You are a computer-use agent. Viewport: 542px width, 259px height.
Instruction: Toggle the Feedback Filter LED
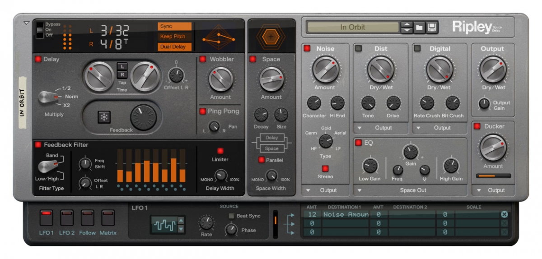click(x=38, y=145)
